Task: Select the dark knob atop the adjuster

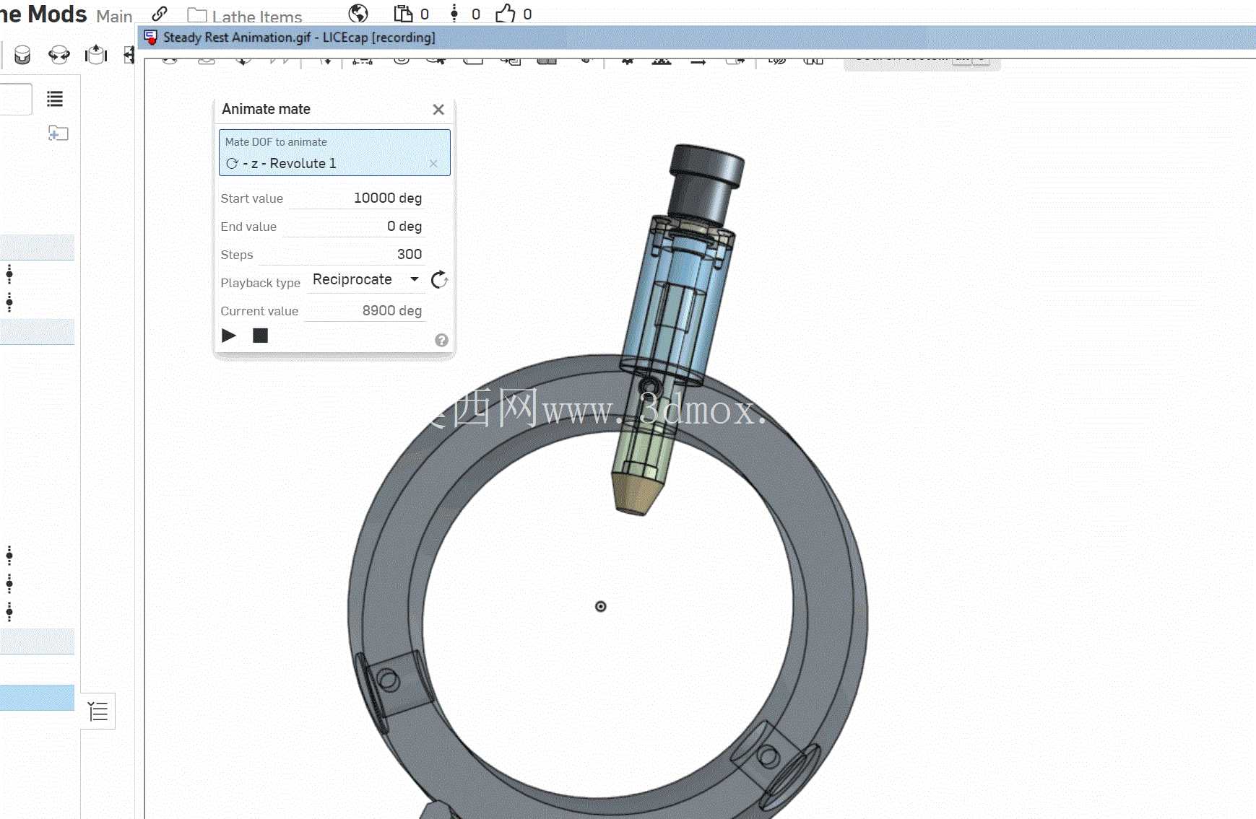Action: coord(706,183)
